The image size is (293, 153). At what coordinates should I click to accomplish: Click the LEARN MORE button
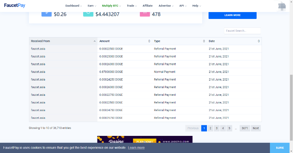pyautogui.click(x=233, y=15)
